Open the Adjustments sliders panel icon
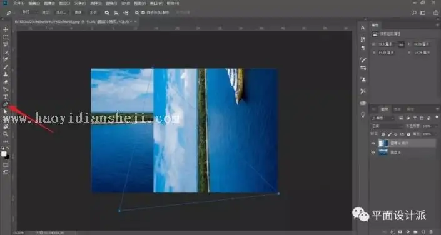The height and width of the screenshot is (235, 441). pos(363,67)
